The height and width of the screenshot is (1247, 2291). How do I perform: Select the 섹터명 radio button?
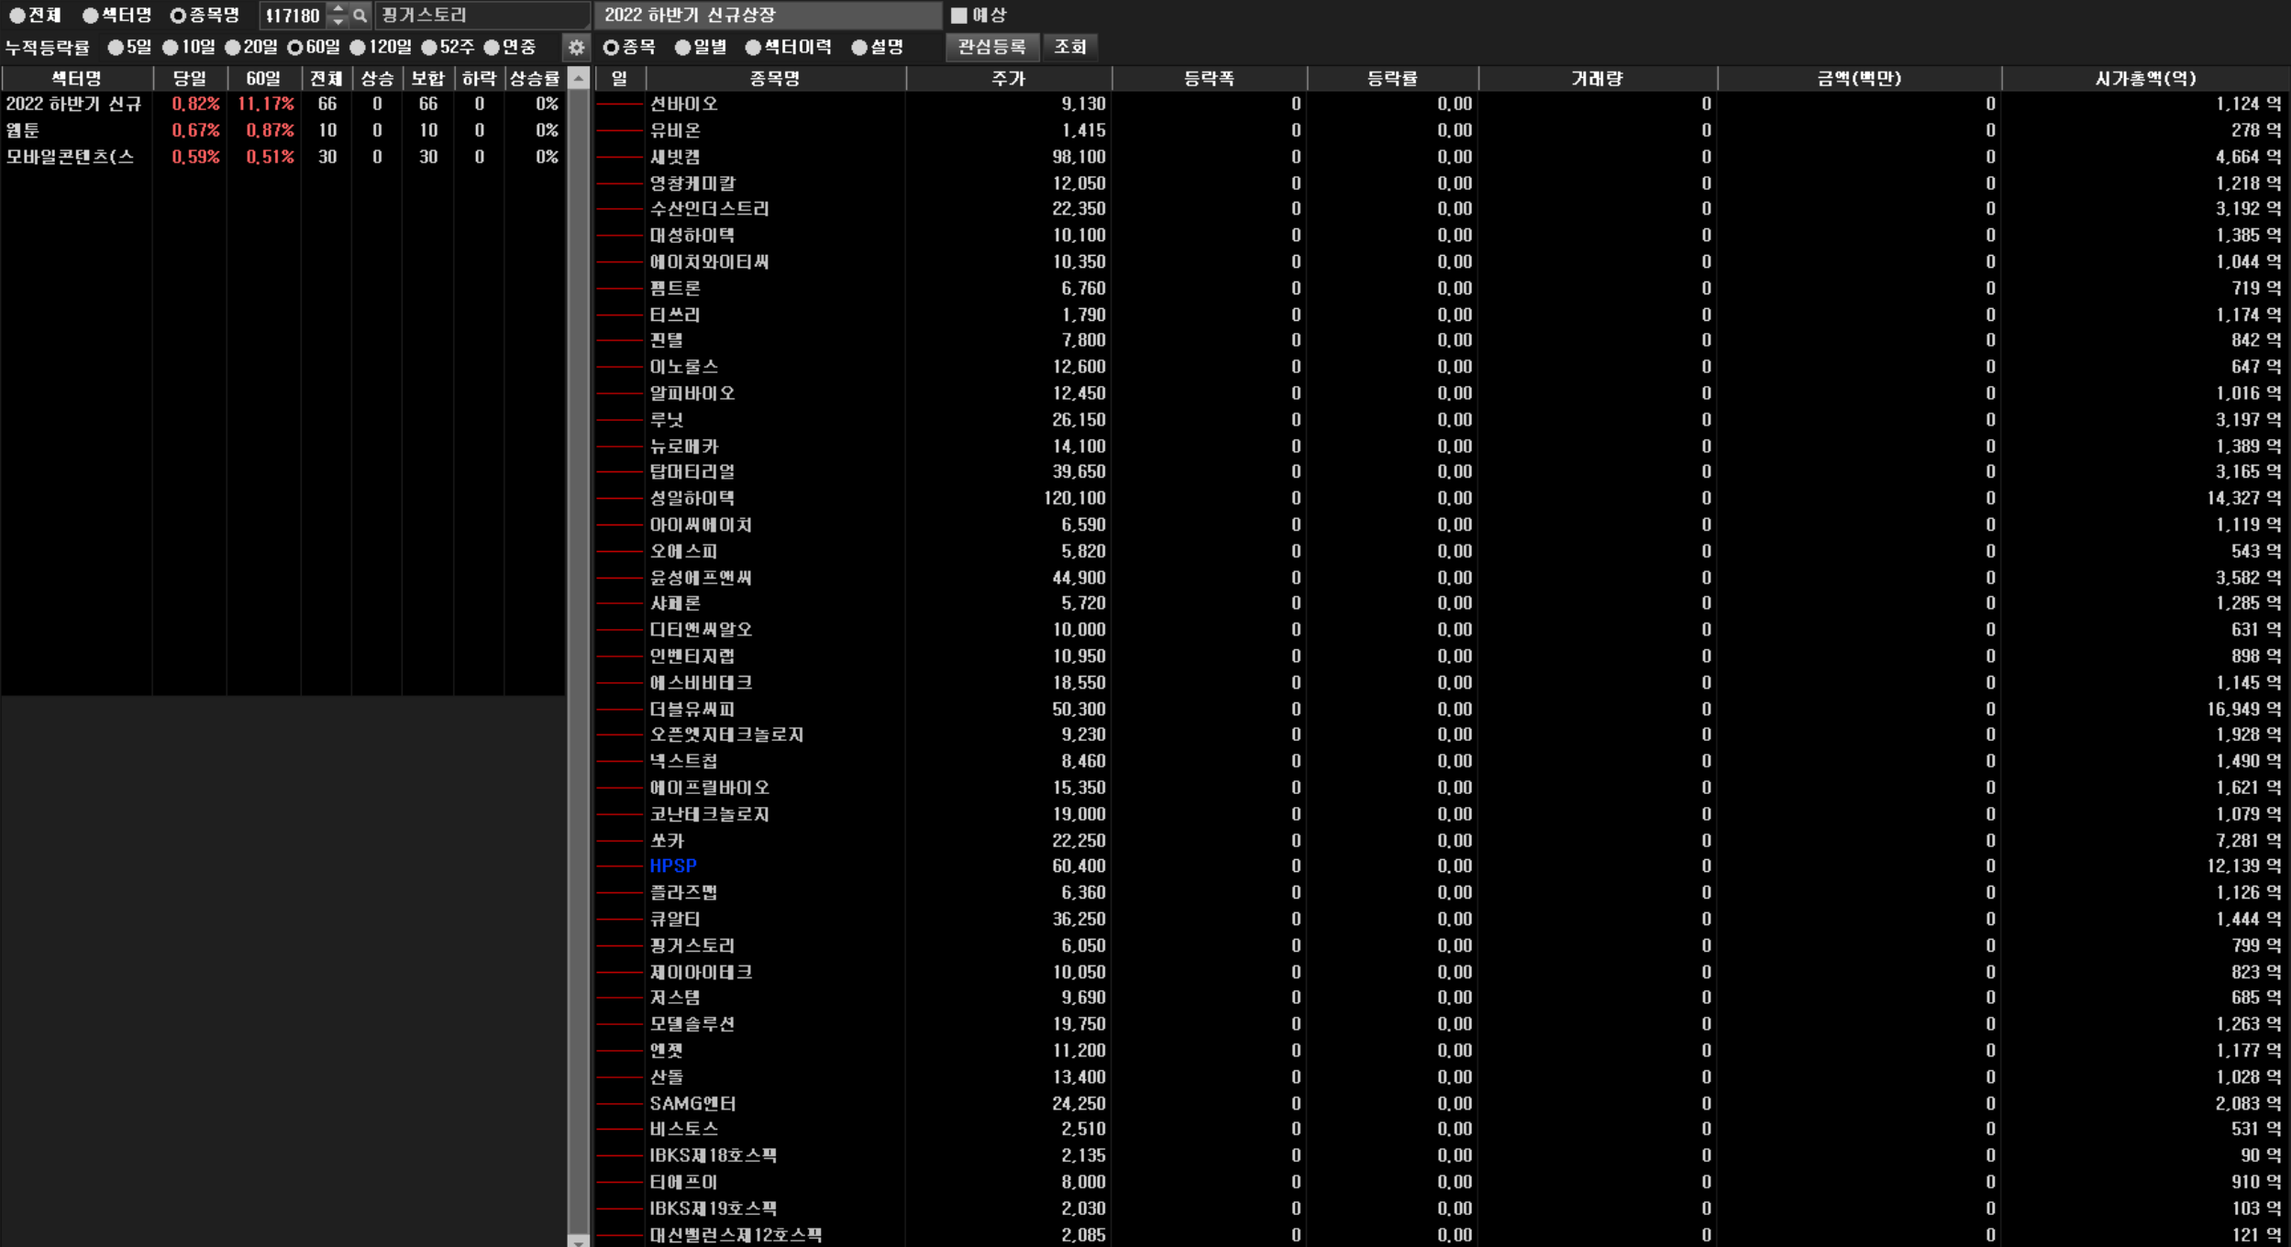tap(91, 16)
